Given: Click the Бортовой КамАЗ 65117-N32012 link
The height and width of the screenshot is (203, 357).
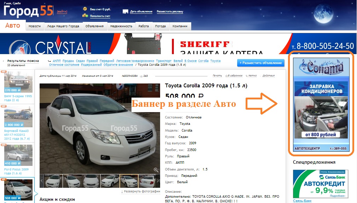Looking at the screenshot, I should tap(17, 135).
